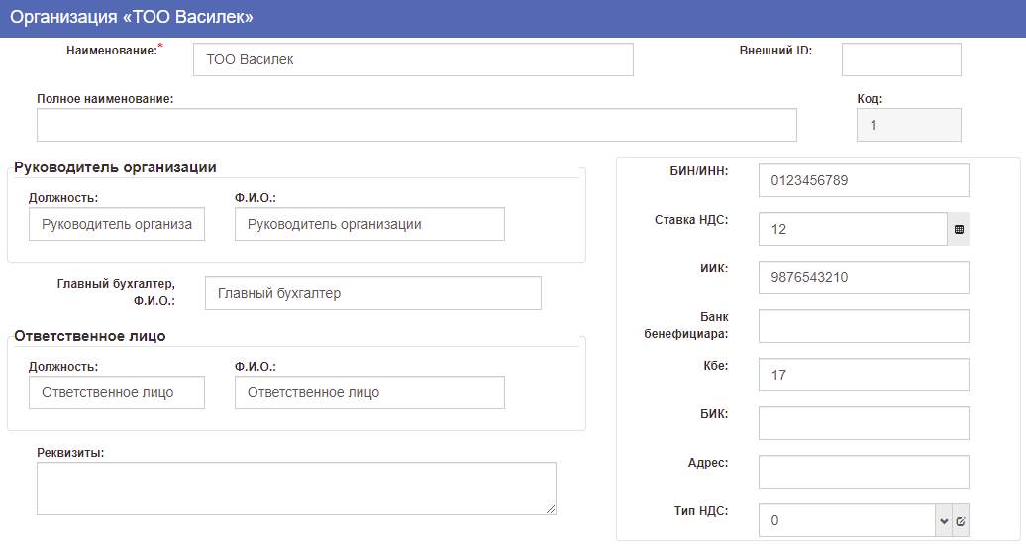The image size is (1026, 544).
Task: Click the calculator icon beside Ставка НДС
Action: click(x=959, y=229)
